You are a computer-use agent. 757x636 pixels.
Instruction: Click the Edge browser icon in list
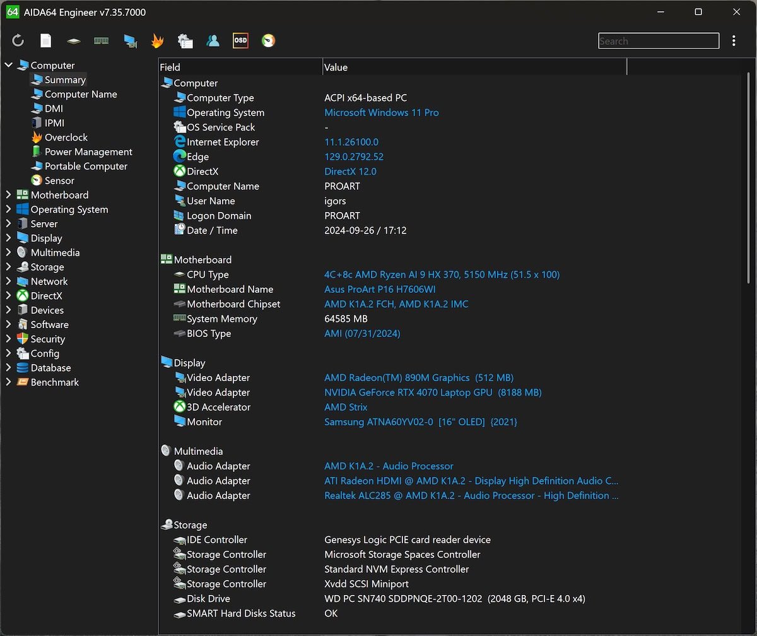pyautogui.click(x=180, y=156)
